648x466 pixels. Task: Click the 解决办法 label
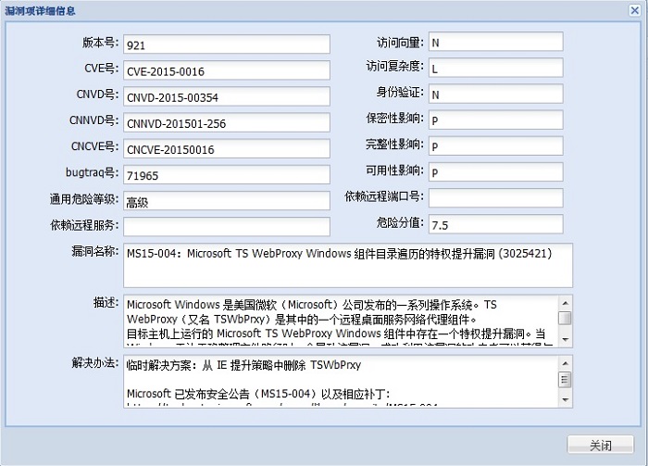(x=95, y=362)
